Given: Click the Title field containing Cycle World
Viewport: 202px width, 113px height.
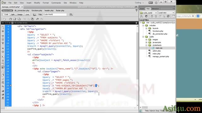Looking at the screenshot, I should (55, 14).
